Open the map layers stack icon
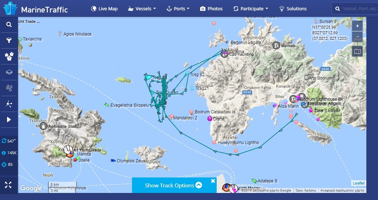Screen dimensions: 378x200 9,72
